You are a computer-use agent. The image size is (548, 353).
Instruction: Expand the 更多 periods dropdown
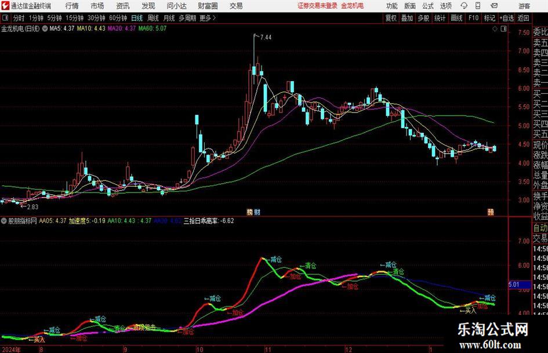click(208, 18)
